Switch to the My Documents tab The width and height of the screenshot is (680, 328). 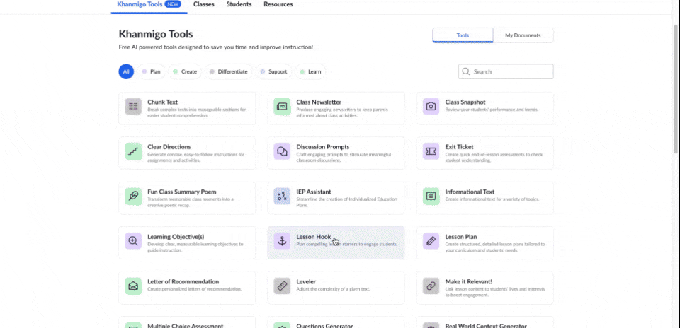(523, 35)
